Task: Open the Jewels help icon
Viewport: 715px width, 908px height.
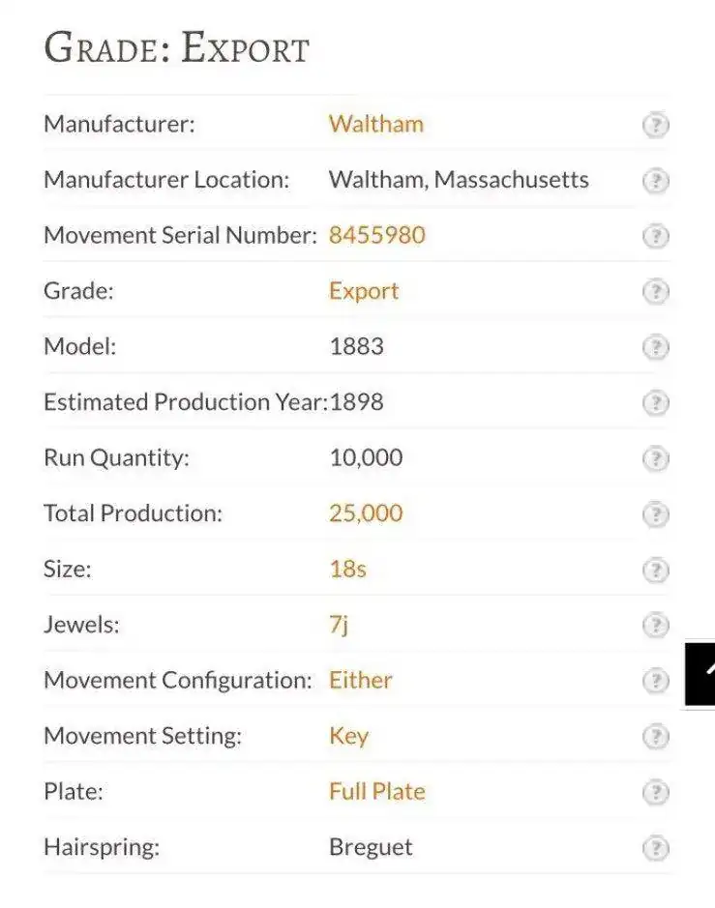Action: pyautogui.click(x=656, y=625)
